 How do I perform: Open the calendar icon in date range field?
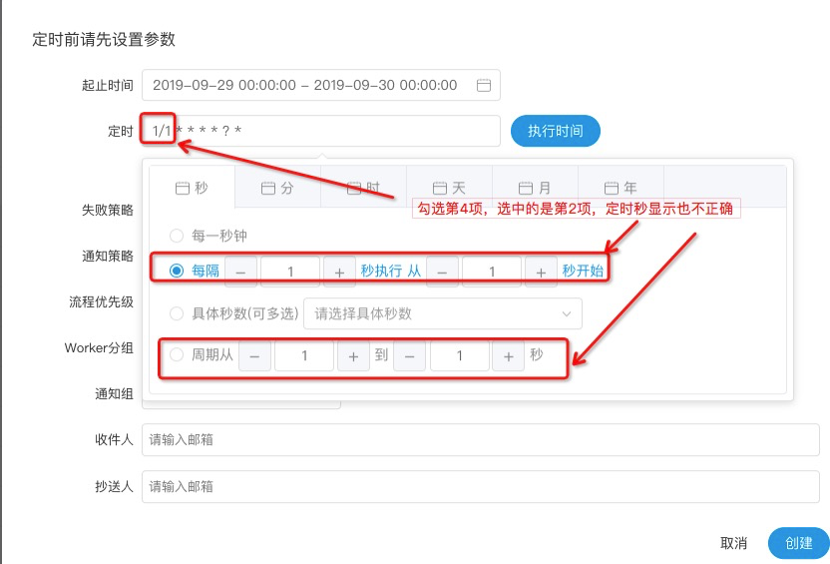(x=483, y=85)
